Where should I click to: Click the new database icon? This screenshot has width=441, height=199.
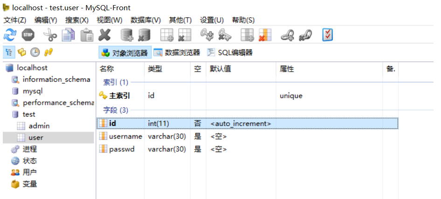point(127,34)
